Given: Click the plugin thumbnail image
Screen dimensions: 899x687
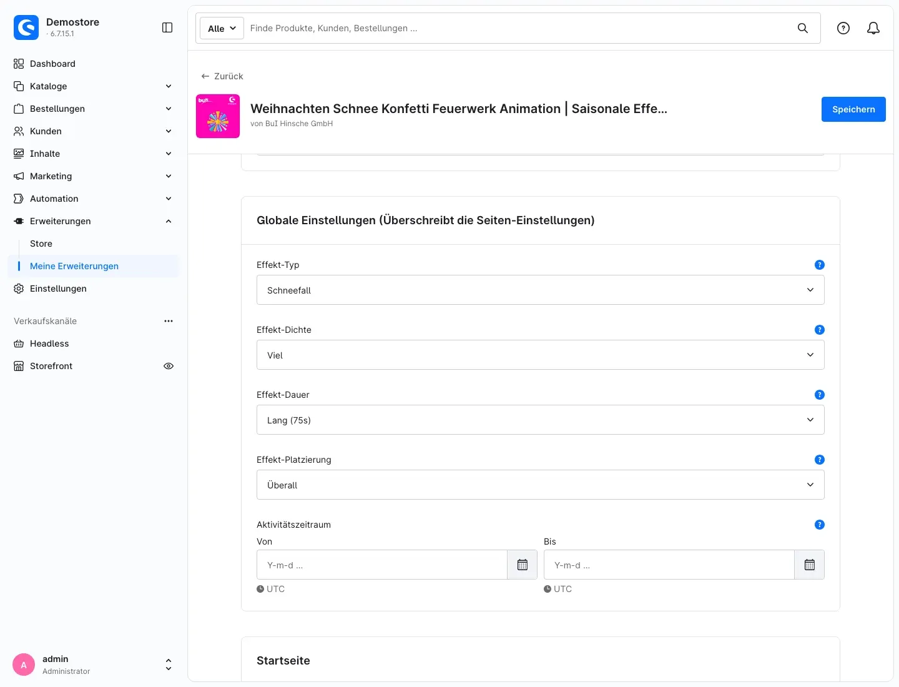Looking at the screenshot, I should click(x=218, y=116).
